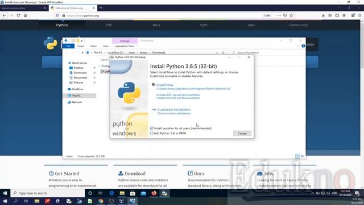Select Network in Explorer sidebar
364x205 pixels.
(x=77, y=102)
